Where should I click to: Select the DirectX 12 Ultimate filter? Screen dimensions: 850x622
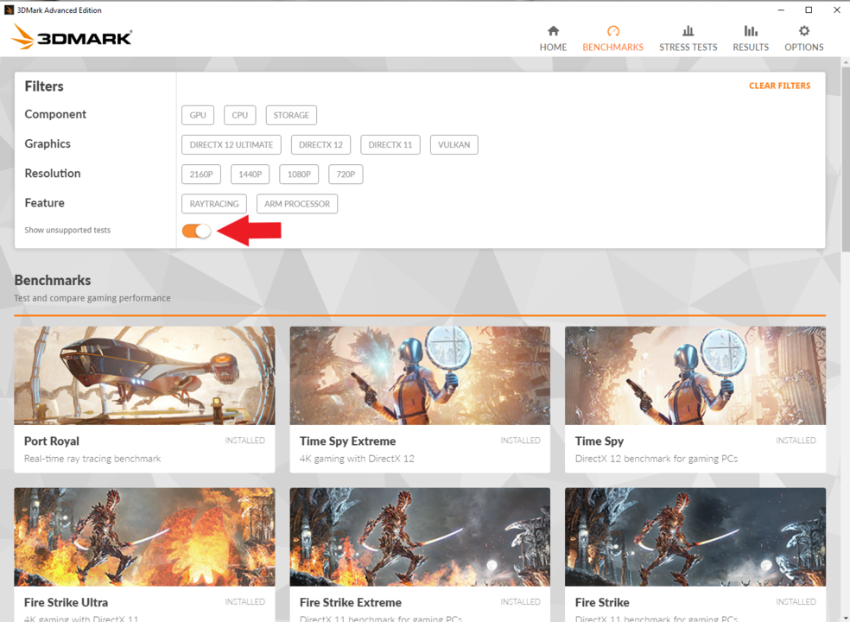(x=231, y=144)
